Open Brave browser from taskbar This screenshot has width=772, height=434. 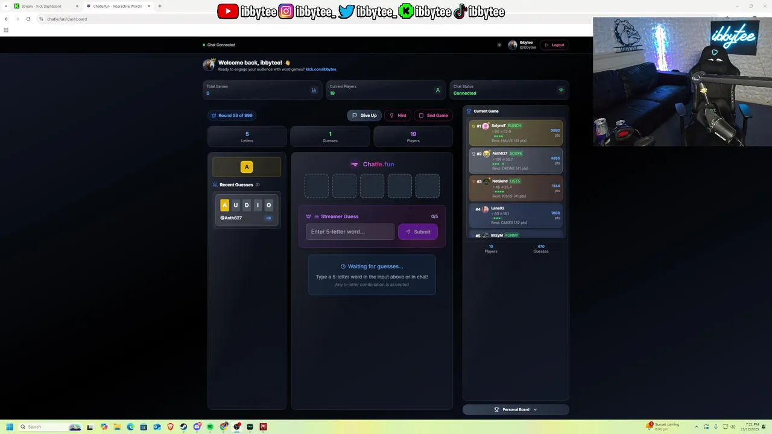pyautogui.click(x=170, y=427)
